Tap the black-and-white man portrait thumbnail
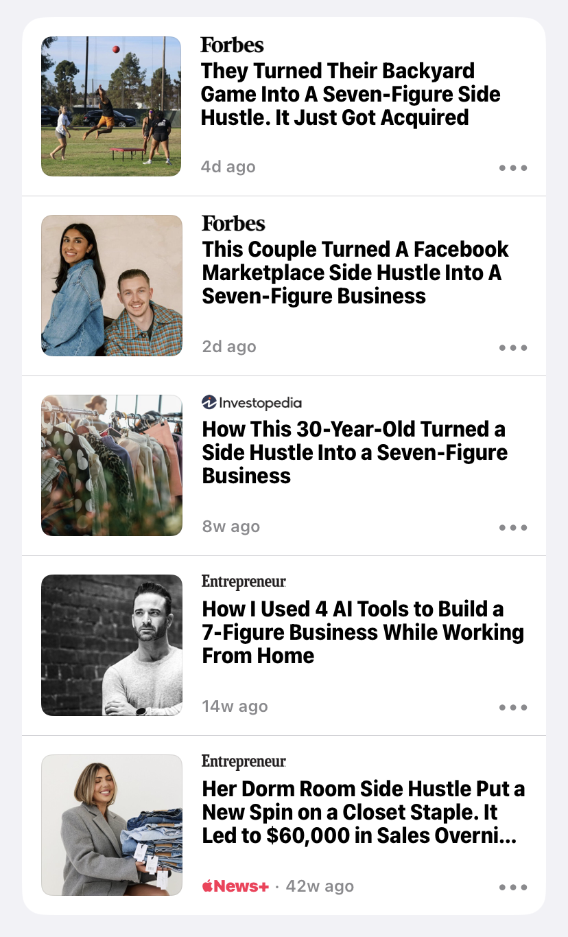Image resolution: width=568 pixels, height=937 pixels. 112,645
